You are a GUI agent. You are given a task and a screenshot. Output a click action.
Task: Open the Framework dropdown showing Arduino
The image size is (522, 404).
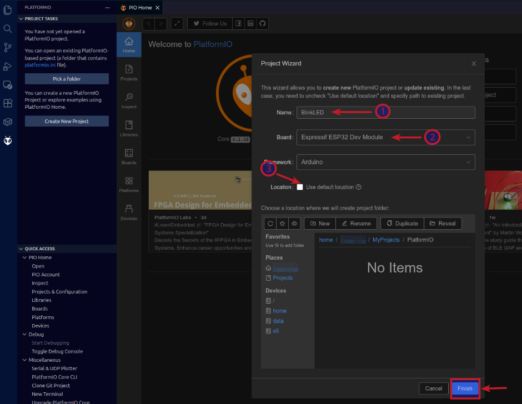tap(385, 162)
